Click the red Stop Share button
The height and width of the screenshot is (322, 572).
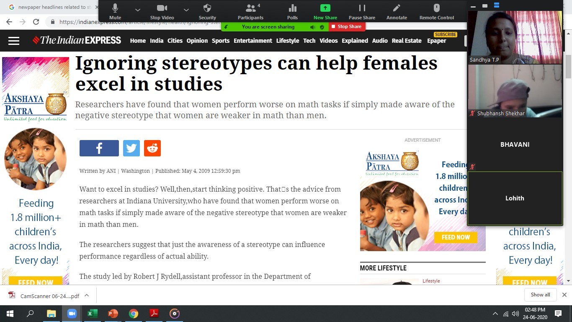(347, 26)
